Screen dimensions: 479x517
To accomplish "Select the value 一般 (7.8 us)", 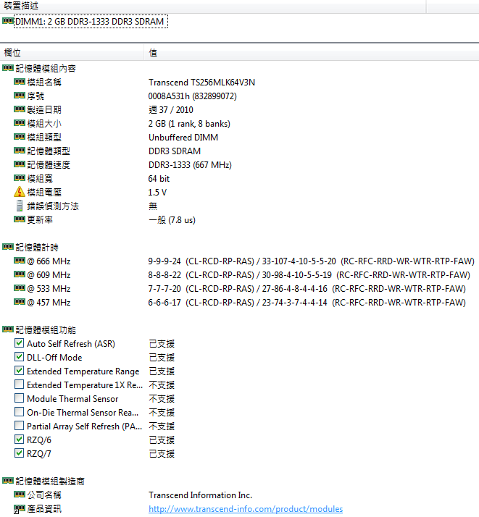I will pos(172,220).
